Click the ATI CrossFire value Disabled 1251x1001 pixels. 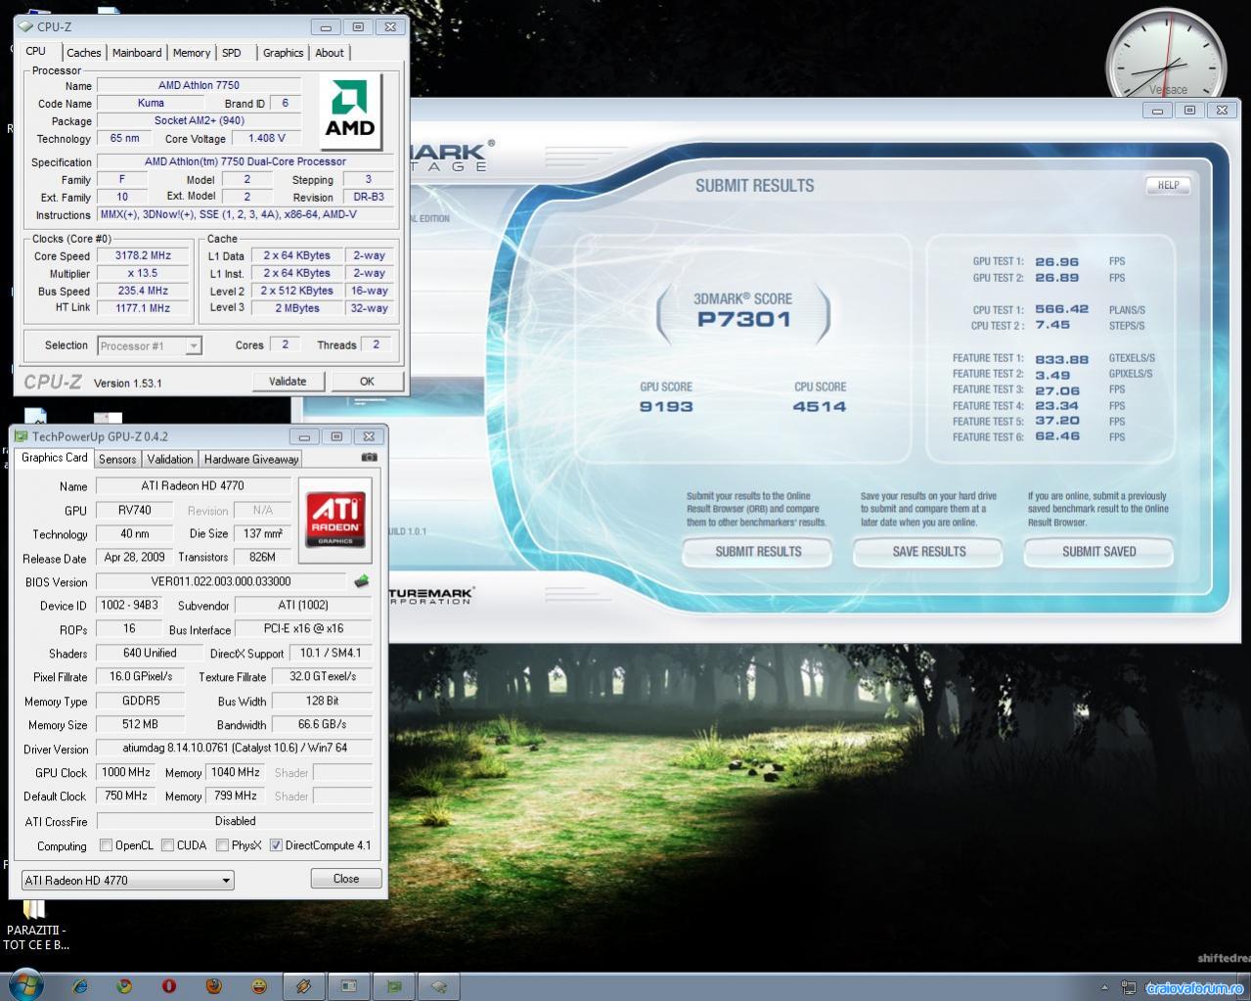tap(235, 821)
